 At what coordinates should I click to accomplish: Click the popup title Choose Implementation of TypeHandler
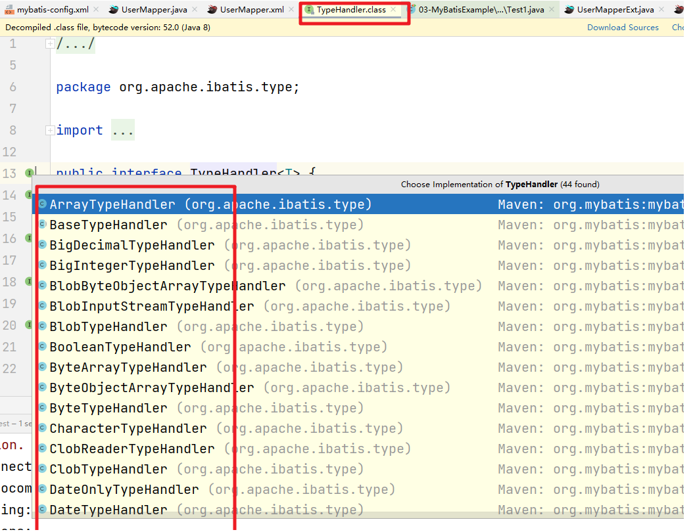[500, 184]
